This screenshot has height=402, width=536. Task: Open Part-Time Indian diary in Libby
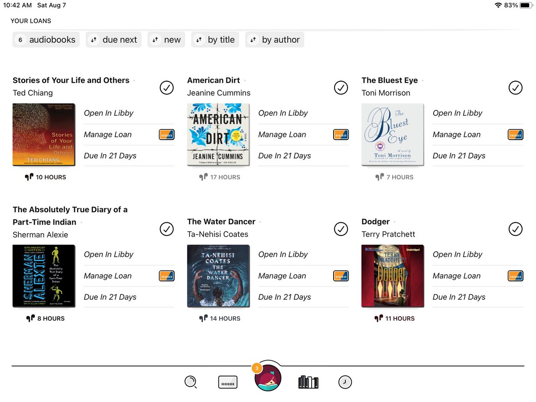point(109,254)
